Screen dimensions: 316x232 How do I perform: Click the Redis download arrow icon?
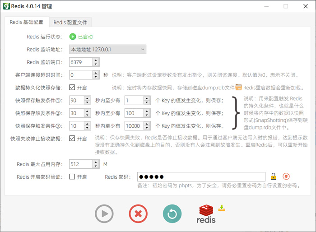click(x=222, y=208)
